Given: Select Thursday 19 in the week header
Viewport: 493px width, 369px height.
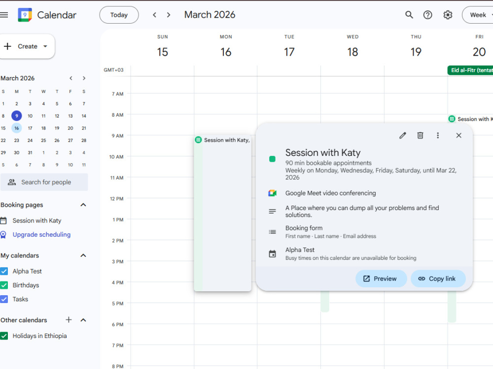Looking at the screenshot, I should pos(416,52).
